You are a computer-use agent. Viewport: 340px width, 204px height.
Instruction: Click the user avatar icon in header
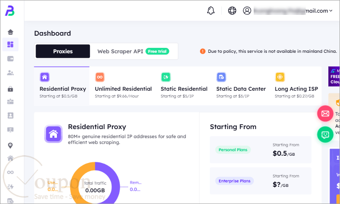coord(247,10)
